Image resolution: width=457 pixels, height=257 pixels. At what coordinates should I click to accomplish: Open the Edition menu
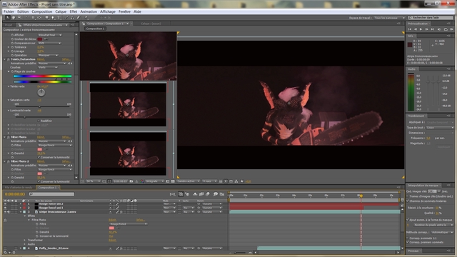click(23, 11)
